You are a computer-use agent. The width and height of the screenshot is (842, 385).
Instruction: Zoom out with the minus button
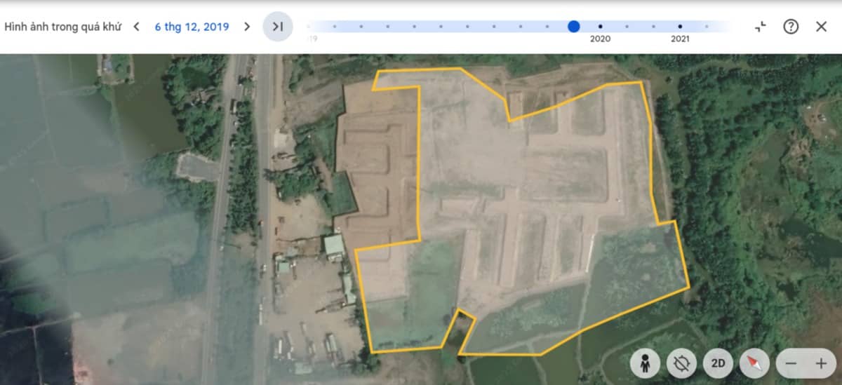pos(791,363)
